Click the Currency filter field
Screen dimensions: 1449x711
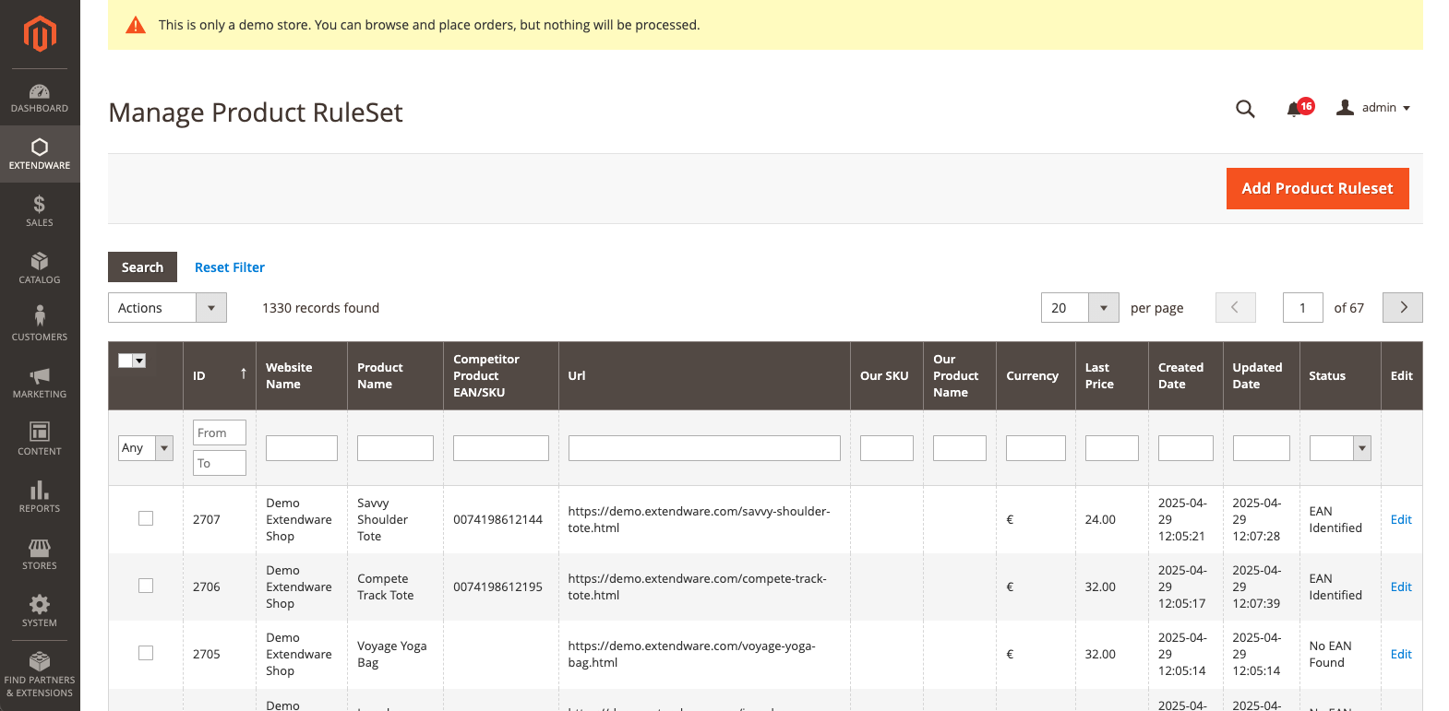pyautogui.click(x=1036, y=448)
